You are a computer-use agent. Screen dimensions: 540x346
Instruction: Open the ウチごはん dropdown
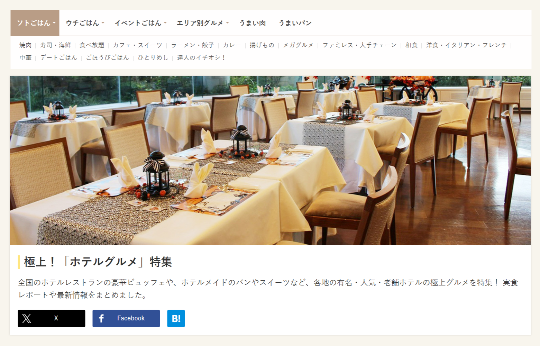(85, 23)
